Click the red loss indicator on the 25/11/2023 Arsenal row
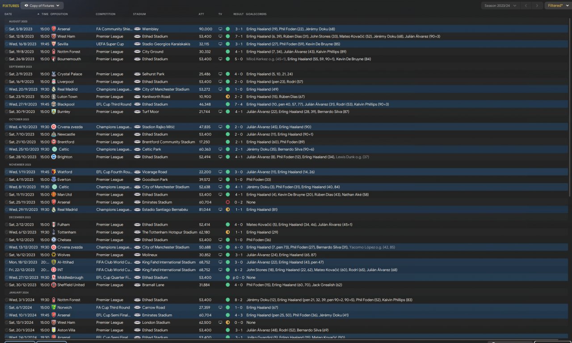 pos(227,202)
